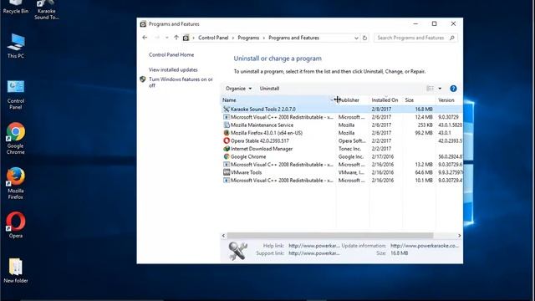
Task: Click Mozilla Firefox row icon
Action: pyautogui.click(x=227, y=133)
